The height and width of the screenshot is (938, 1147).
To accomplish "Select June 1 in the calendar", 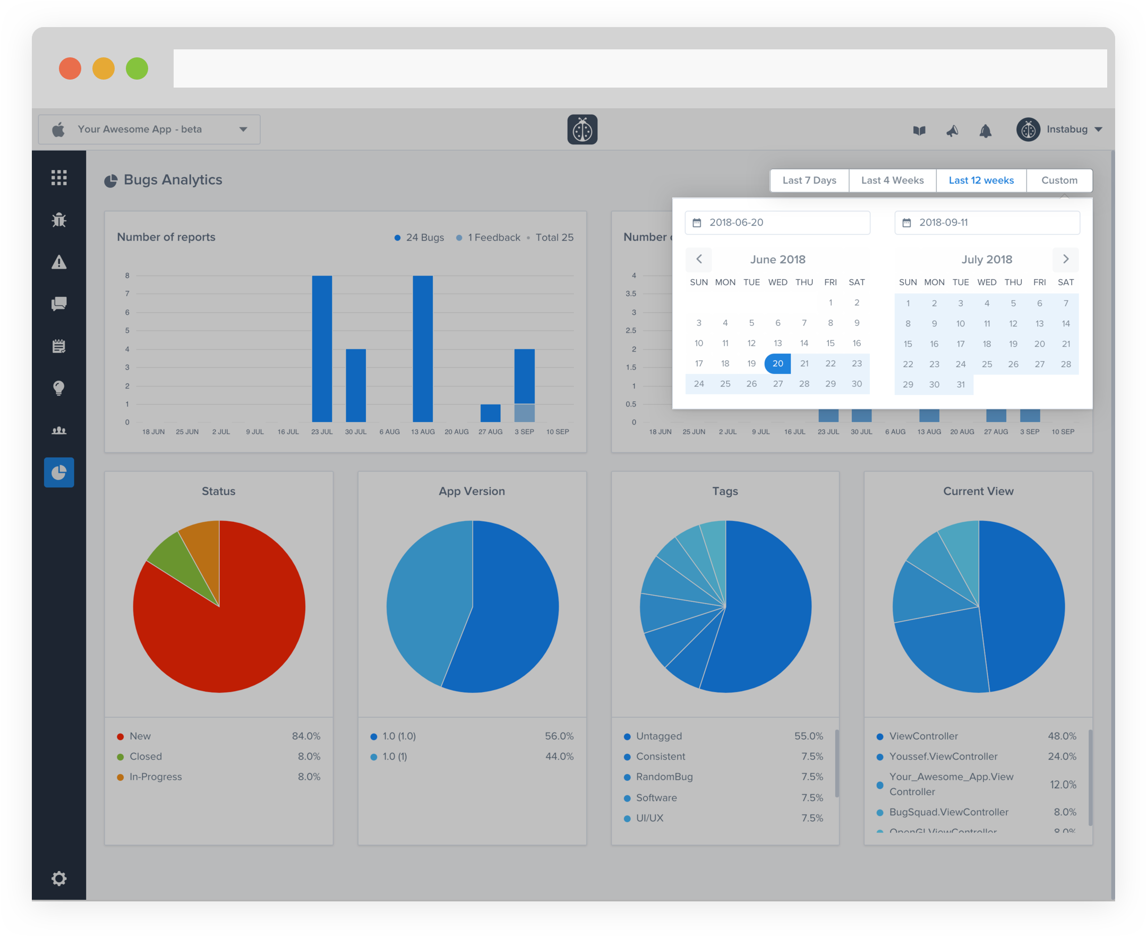I will [831, 303].
